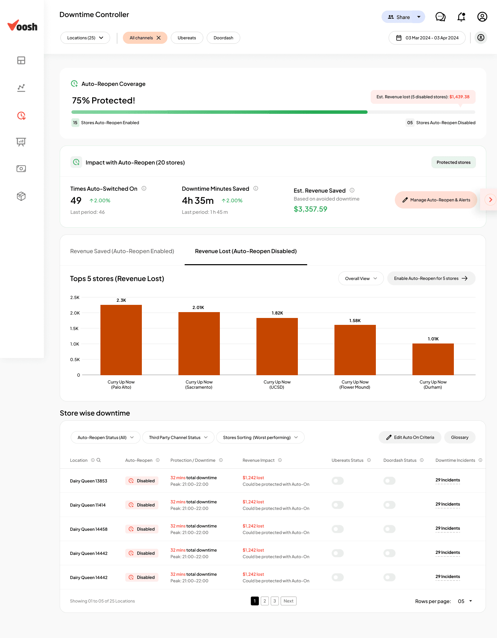Change Rows per page dropdown
497x638 pixels.
[465, 601]
